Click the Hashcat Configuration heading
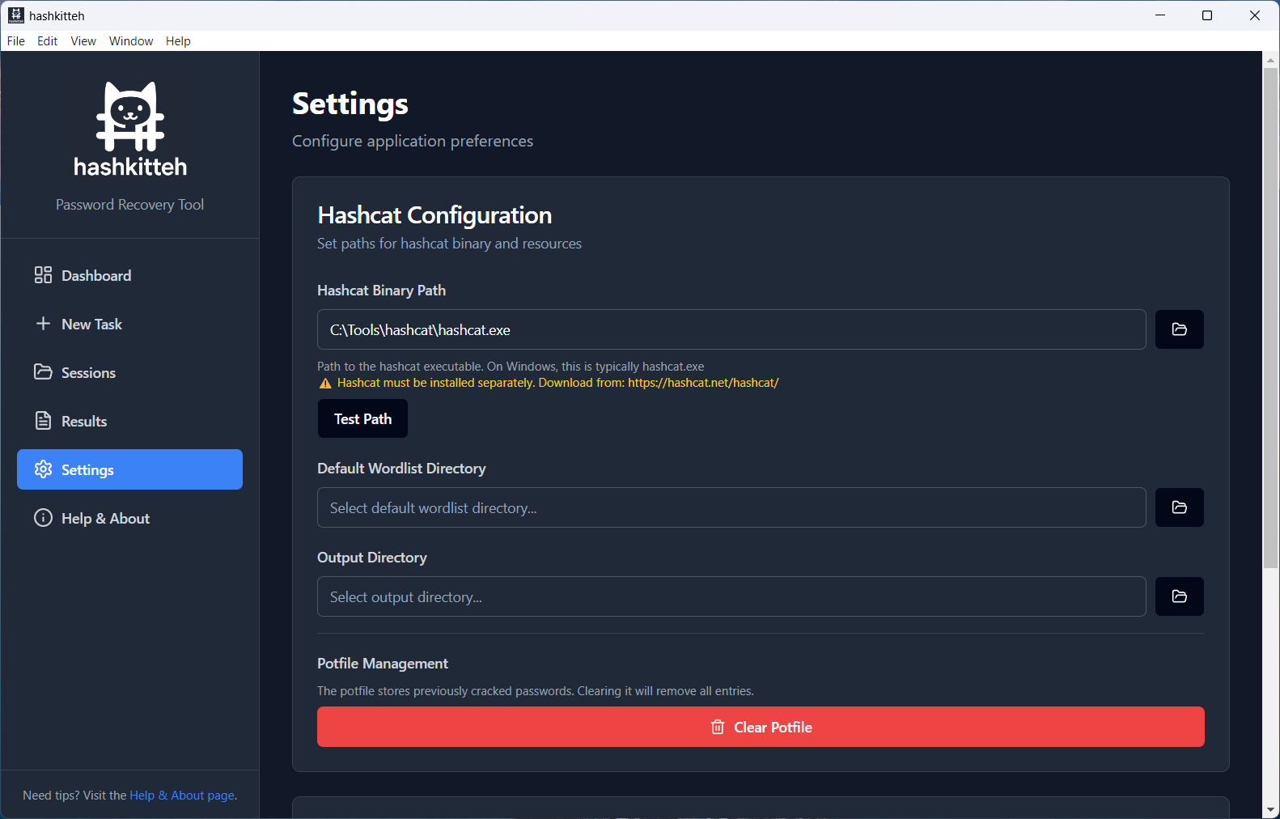The height and width of the screenshot is (819, 1280). point(434,215)
